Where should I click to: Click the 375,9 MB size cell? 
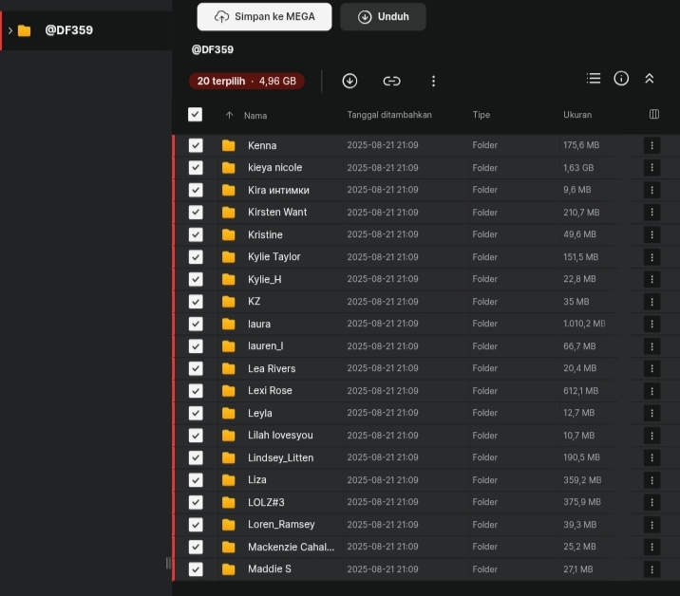click(x=582, y=502)
